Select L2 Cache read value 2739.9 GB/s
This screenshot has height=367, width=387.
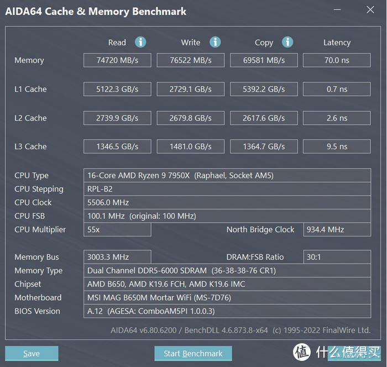117,118
